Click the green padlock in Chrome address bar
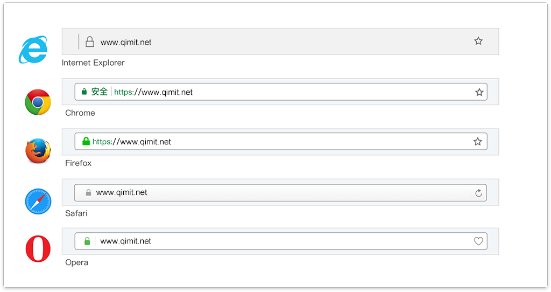The image size is (551, 292). tap(84, 92)
